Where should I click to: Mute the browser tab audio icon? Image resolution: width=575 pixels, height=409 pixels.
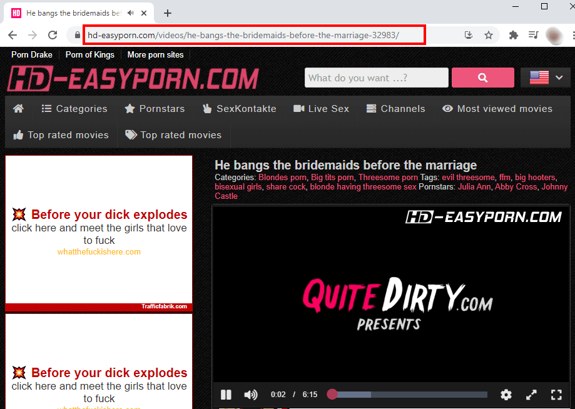coord(131,13)
